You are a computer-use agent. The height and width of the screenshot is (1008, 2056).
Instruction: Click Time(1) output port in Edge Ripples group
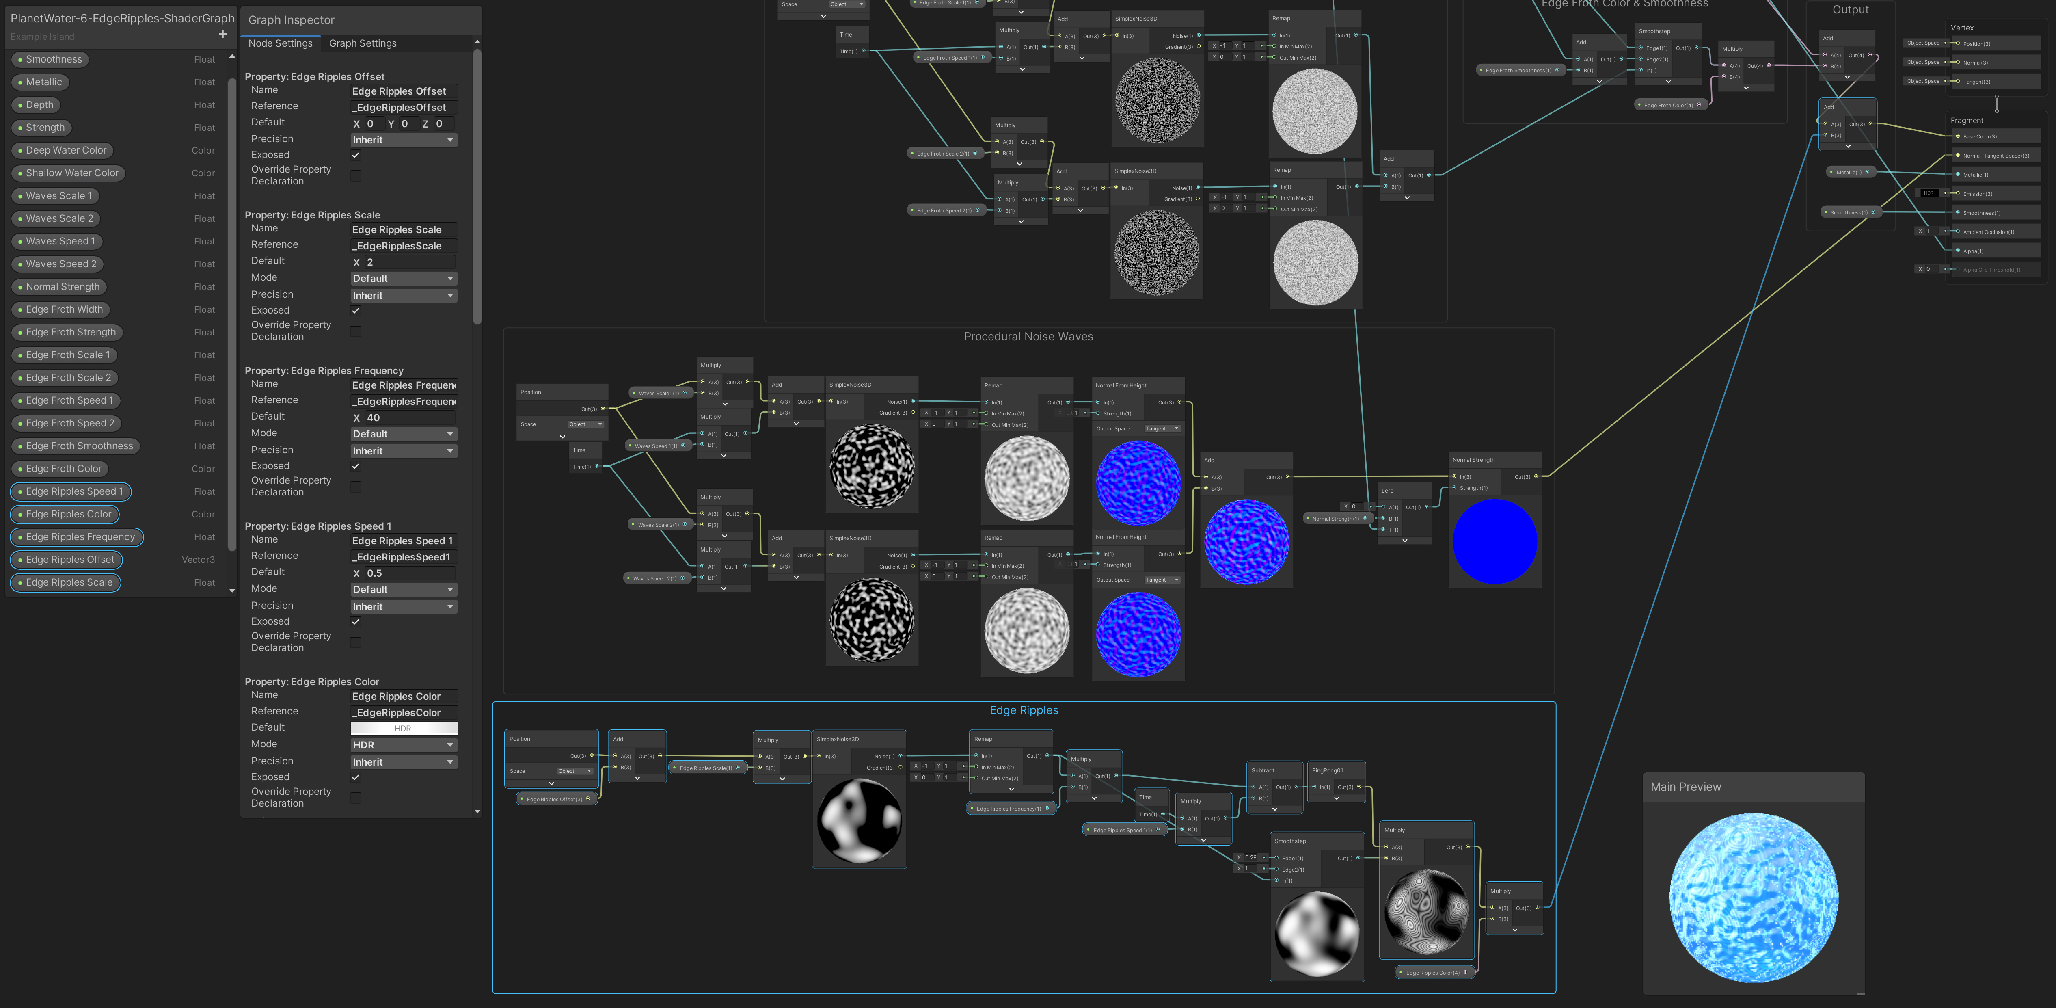point(1163,814)
